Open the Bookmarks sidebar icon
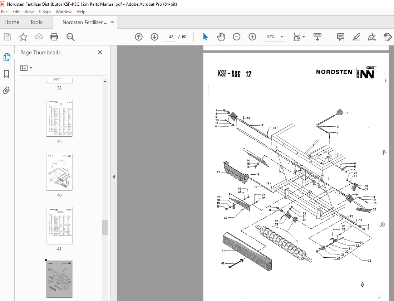 tap(6, 74)
